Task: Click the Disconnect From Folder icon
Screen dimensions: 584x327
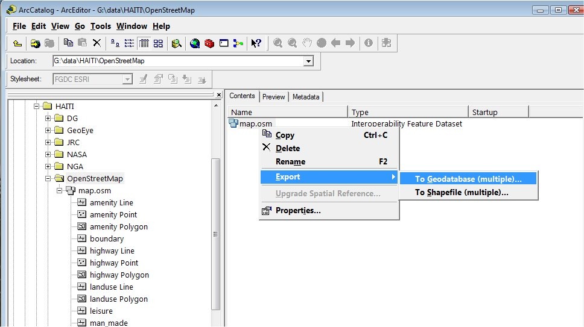Action: pos(49,43)
